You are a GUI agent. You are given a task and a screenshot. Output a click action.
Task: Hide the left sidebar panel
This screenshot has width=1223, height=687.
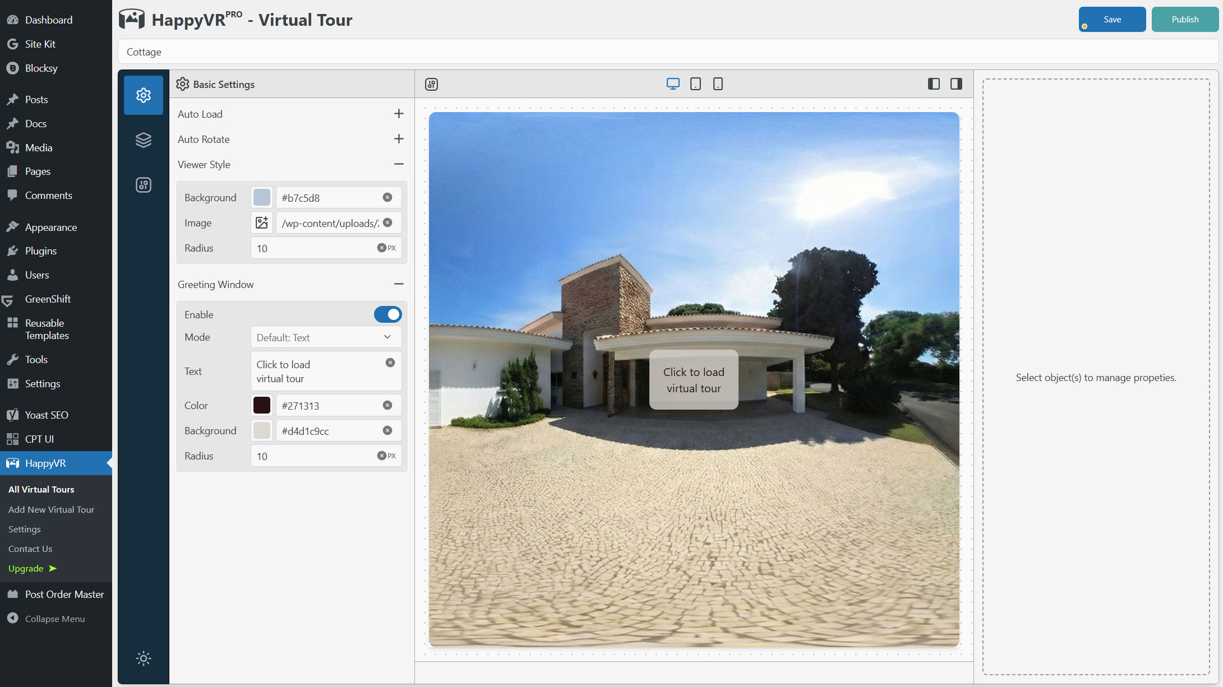[x=934, y=84]
